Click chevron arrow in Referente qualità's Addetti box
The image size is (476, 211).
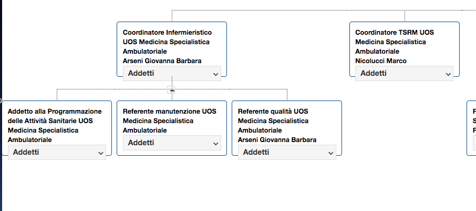(x=331, y=153)
